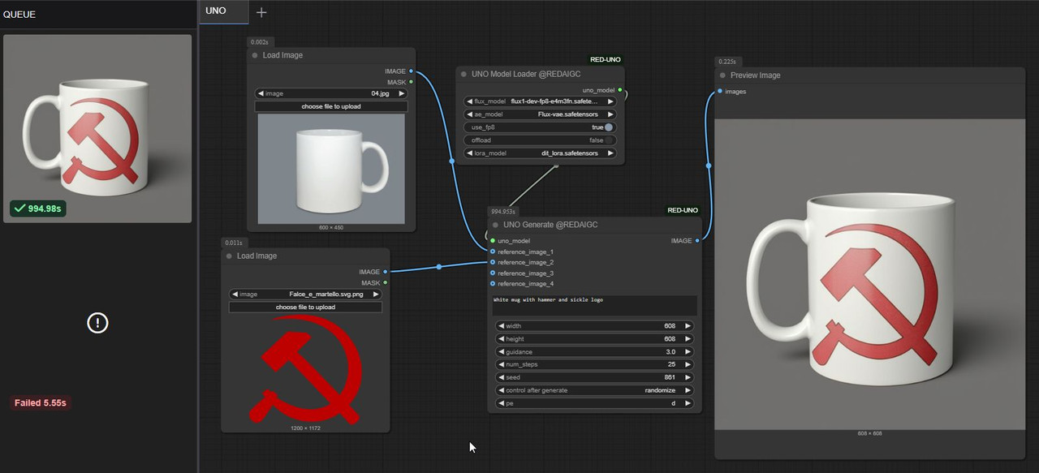Viewport: 1039px width, 473px height.
Task: Click the white mug image preview
Action: coord(331,169)
